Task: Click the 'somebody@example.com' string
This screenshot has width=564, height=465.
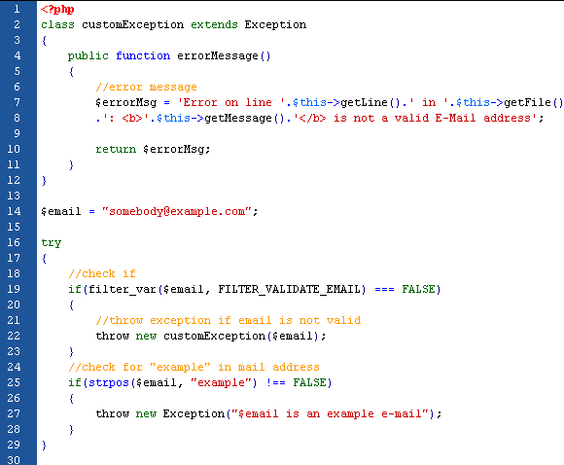Action: (x=176, y=211)
